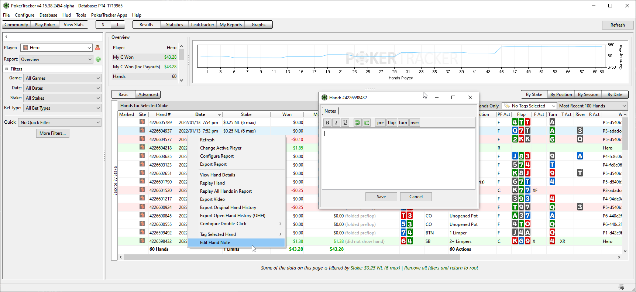Open the Report dropdown showing Overview
The image size is (636, 292).
56,59
